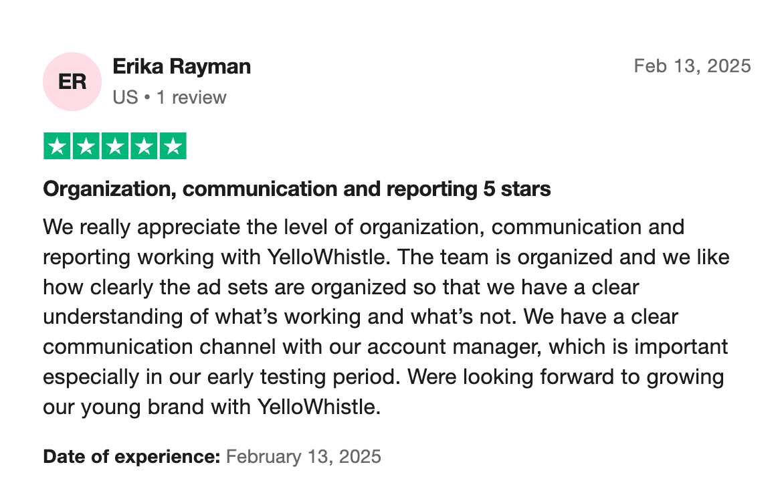780x499 pixels.
Task: Click the 'February 13, 2025' experience date
Action: coord(304,457)
